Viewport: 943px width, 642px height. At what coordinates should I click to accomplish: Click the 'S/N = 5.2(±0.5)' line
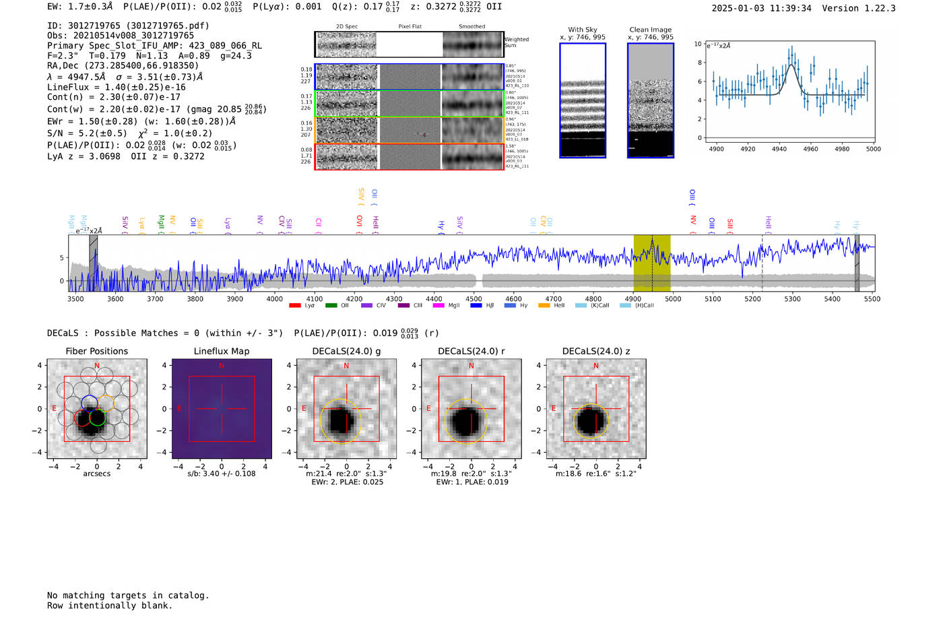pos(87,133)
